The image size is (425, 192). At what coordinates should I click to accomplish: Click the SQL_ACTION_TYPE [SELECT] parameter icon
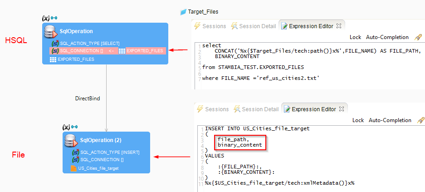[55, 43]
